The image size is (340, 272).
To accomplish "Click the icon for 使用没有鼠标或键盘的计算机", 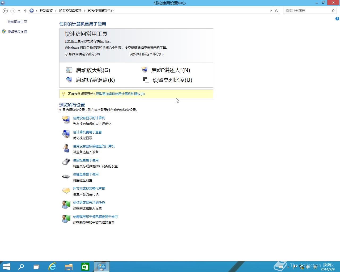I will (x=66, y=148).
